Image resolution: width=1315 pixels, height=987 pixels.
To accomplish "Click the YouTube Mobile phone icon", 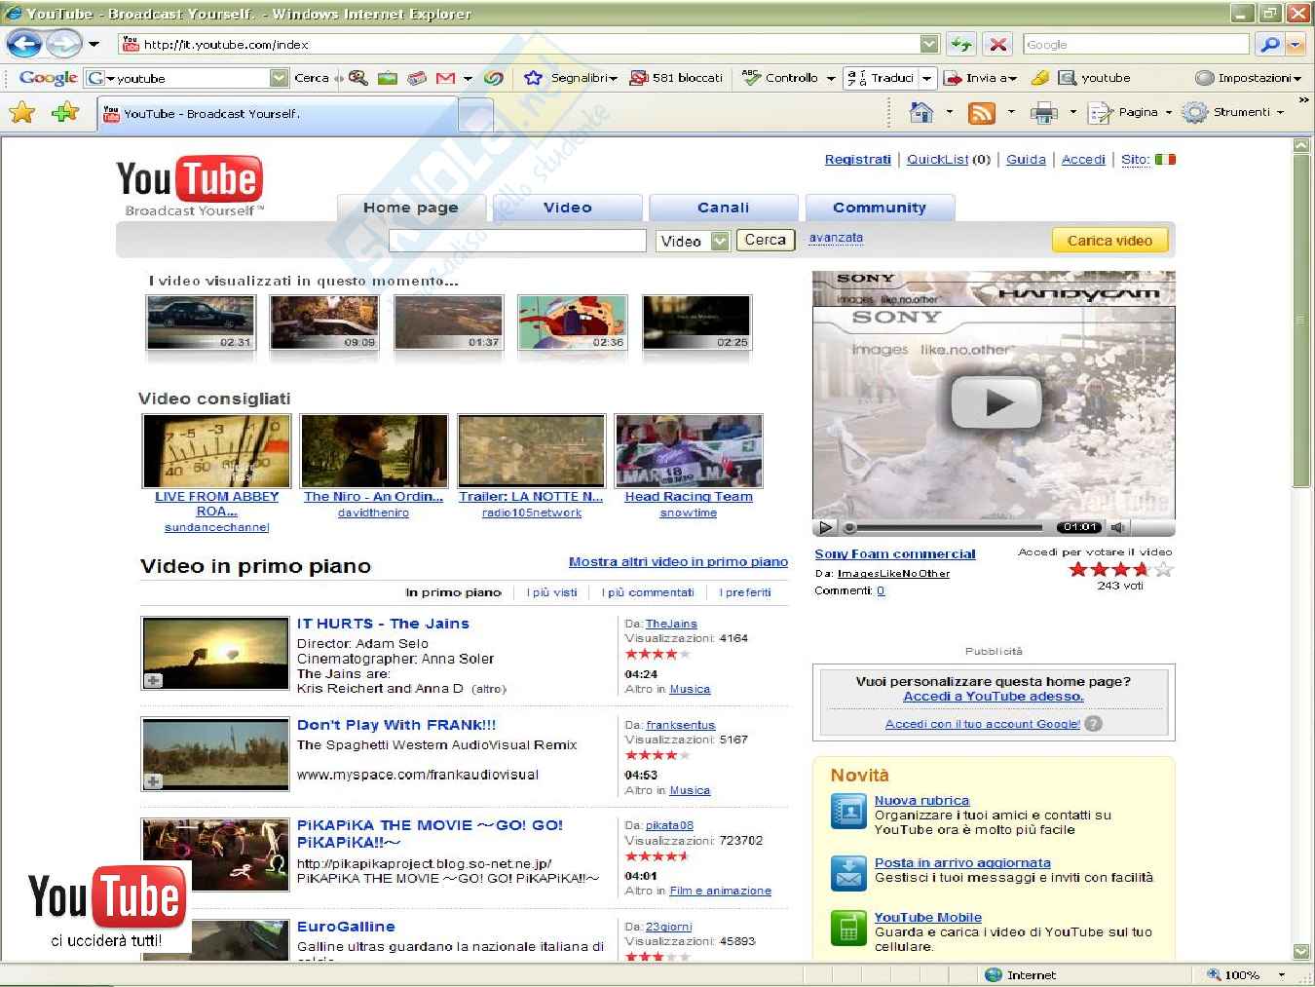I will [847, 929].
